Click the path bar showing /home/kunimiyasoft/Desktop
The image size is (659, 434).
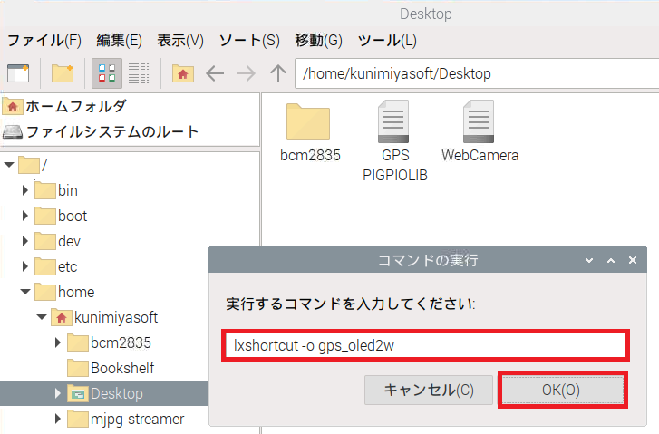coord(477,74)
